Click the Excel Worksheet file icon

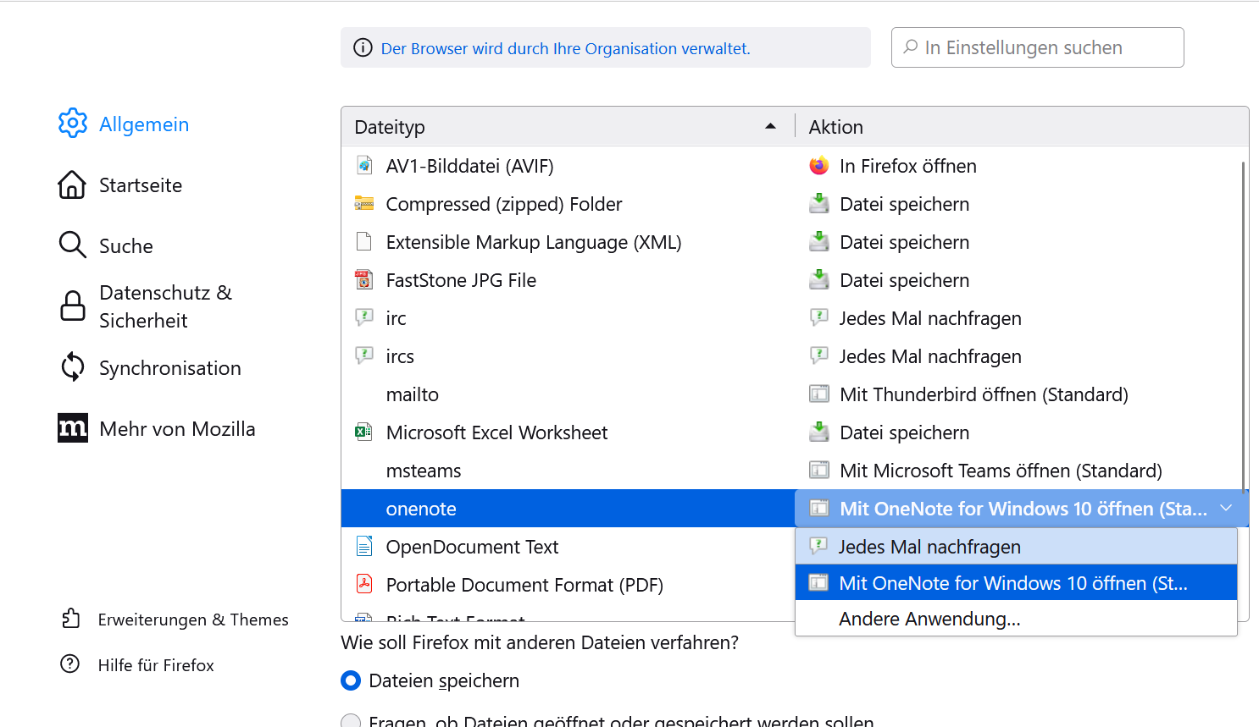(x=364, y=432)
